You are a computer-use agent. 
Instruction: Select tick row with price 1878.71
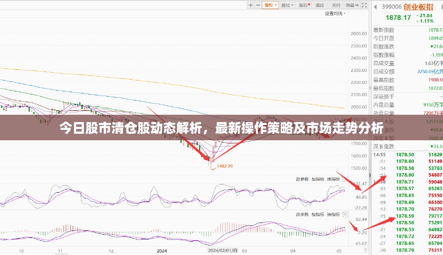pos(408,182)
